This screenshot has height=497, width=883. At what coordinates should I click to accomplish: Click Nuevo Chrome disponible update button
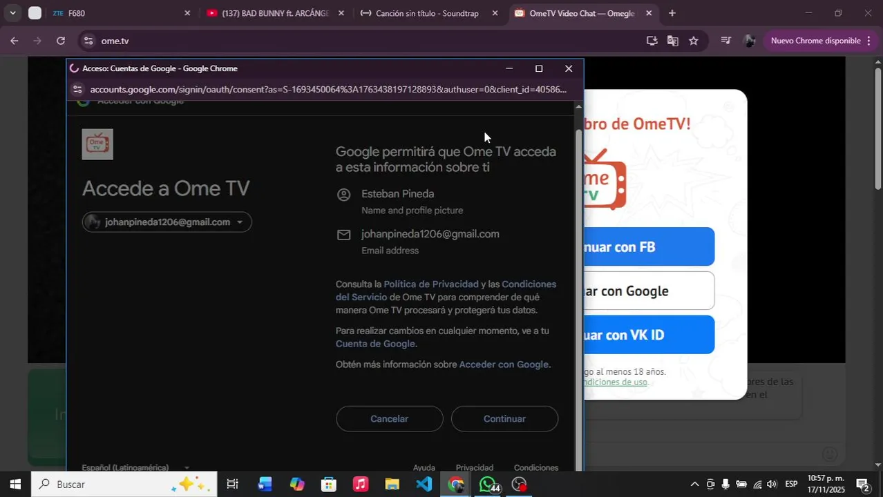(x=815, y=41)
